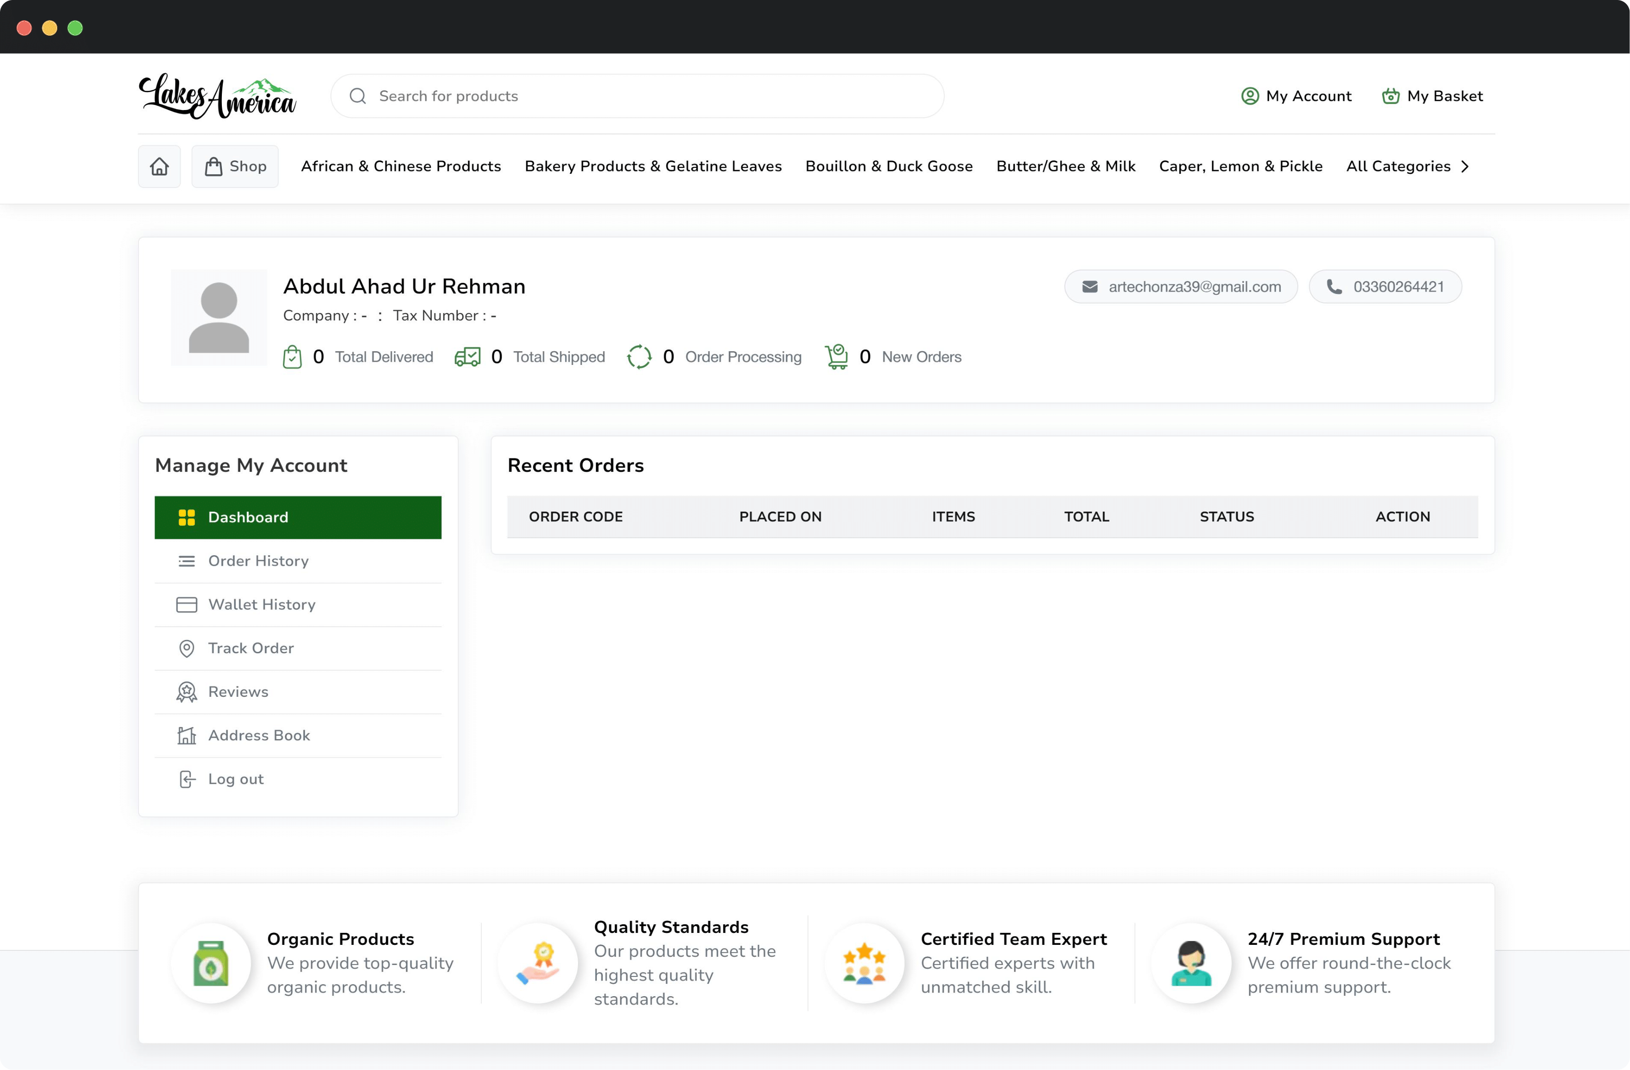This screenshot has width=1630, height=1070.
Task: Open My Account in header
Action: pyautogui.click(x=1296, y=96)
